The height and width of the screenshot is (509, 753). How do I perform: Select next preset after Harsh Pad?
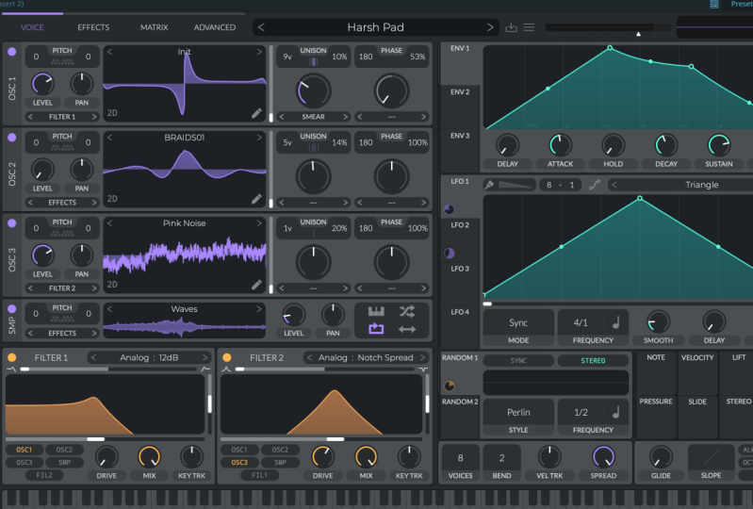coord(490,27)
